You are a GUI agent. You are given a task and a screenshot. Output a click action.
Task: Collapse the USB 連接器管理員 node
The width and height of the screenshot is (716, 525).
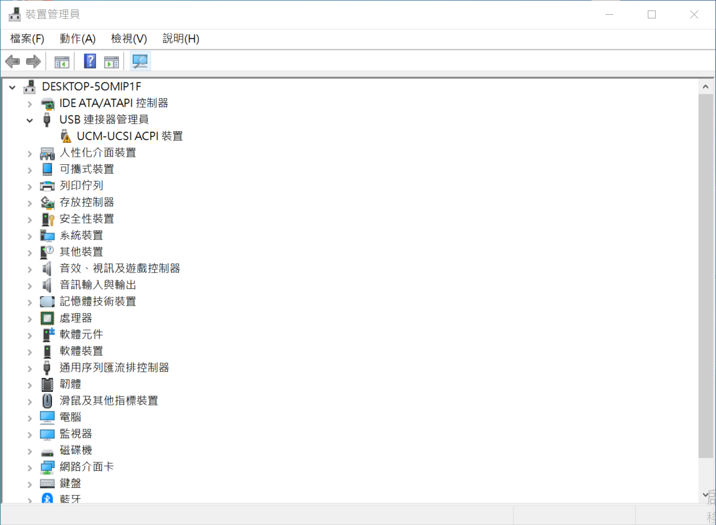30,120
